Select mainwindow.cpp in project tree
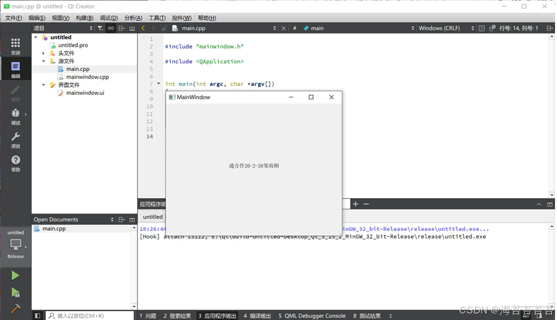The image size is (557, 320). pyautogui.click(x=88, y=77)
